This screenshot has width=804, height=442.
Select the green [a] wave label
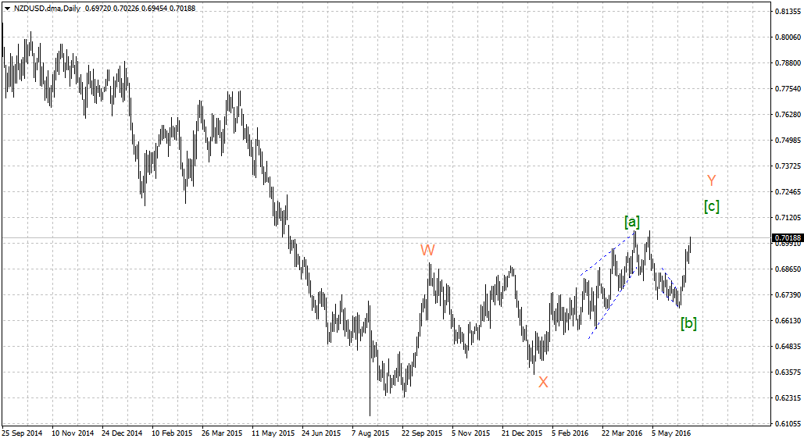click(x=631, y=222)
